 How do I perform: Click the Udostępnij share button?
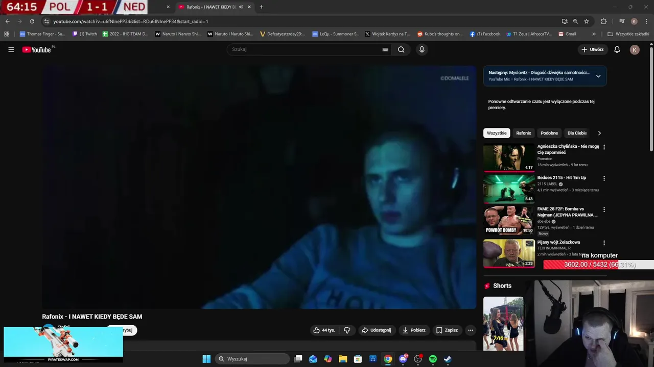pyautogui.click(x=376, y=330)
